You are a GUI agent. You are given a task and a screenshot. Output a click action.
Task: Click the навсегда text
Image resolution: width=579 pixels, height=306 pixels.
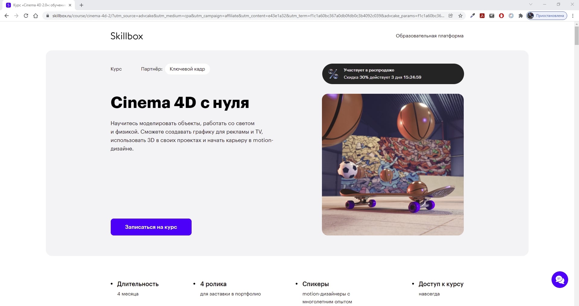(429, 294)
